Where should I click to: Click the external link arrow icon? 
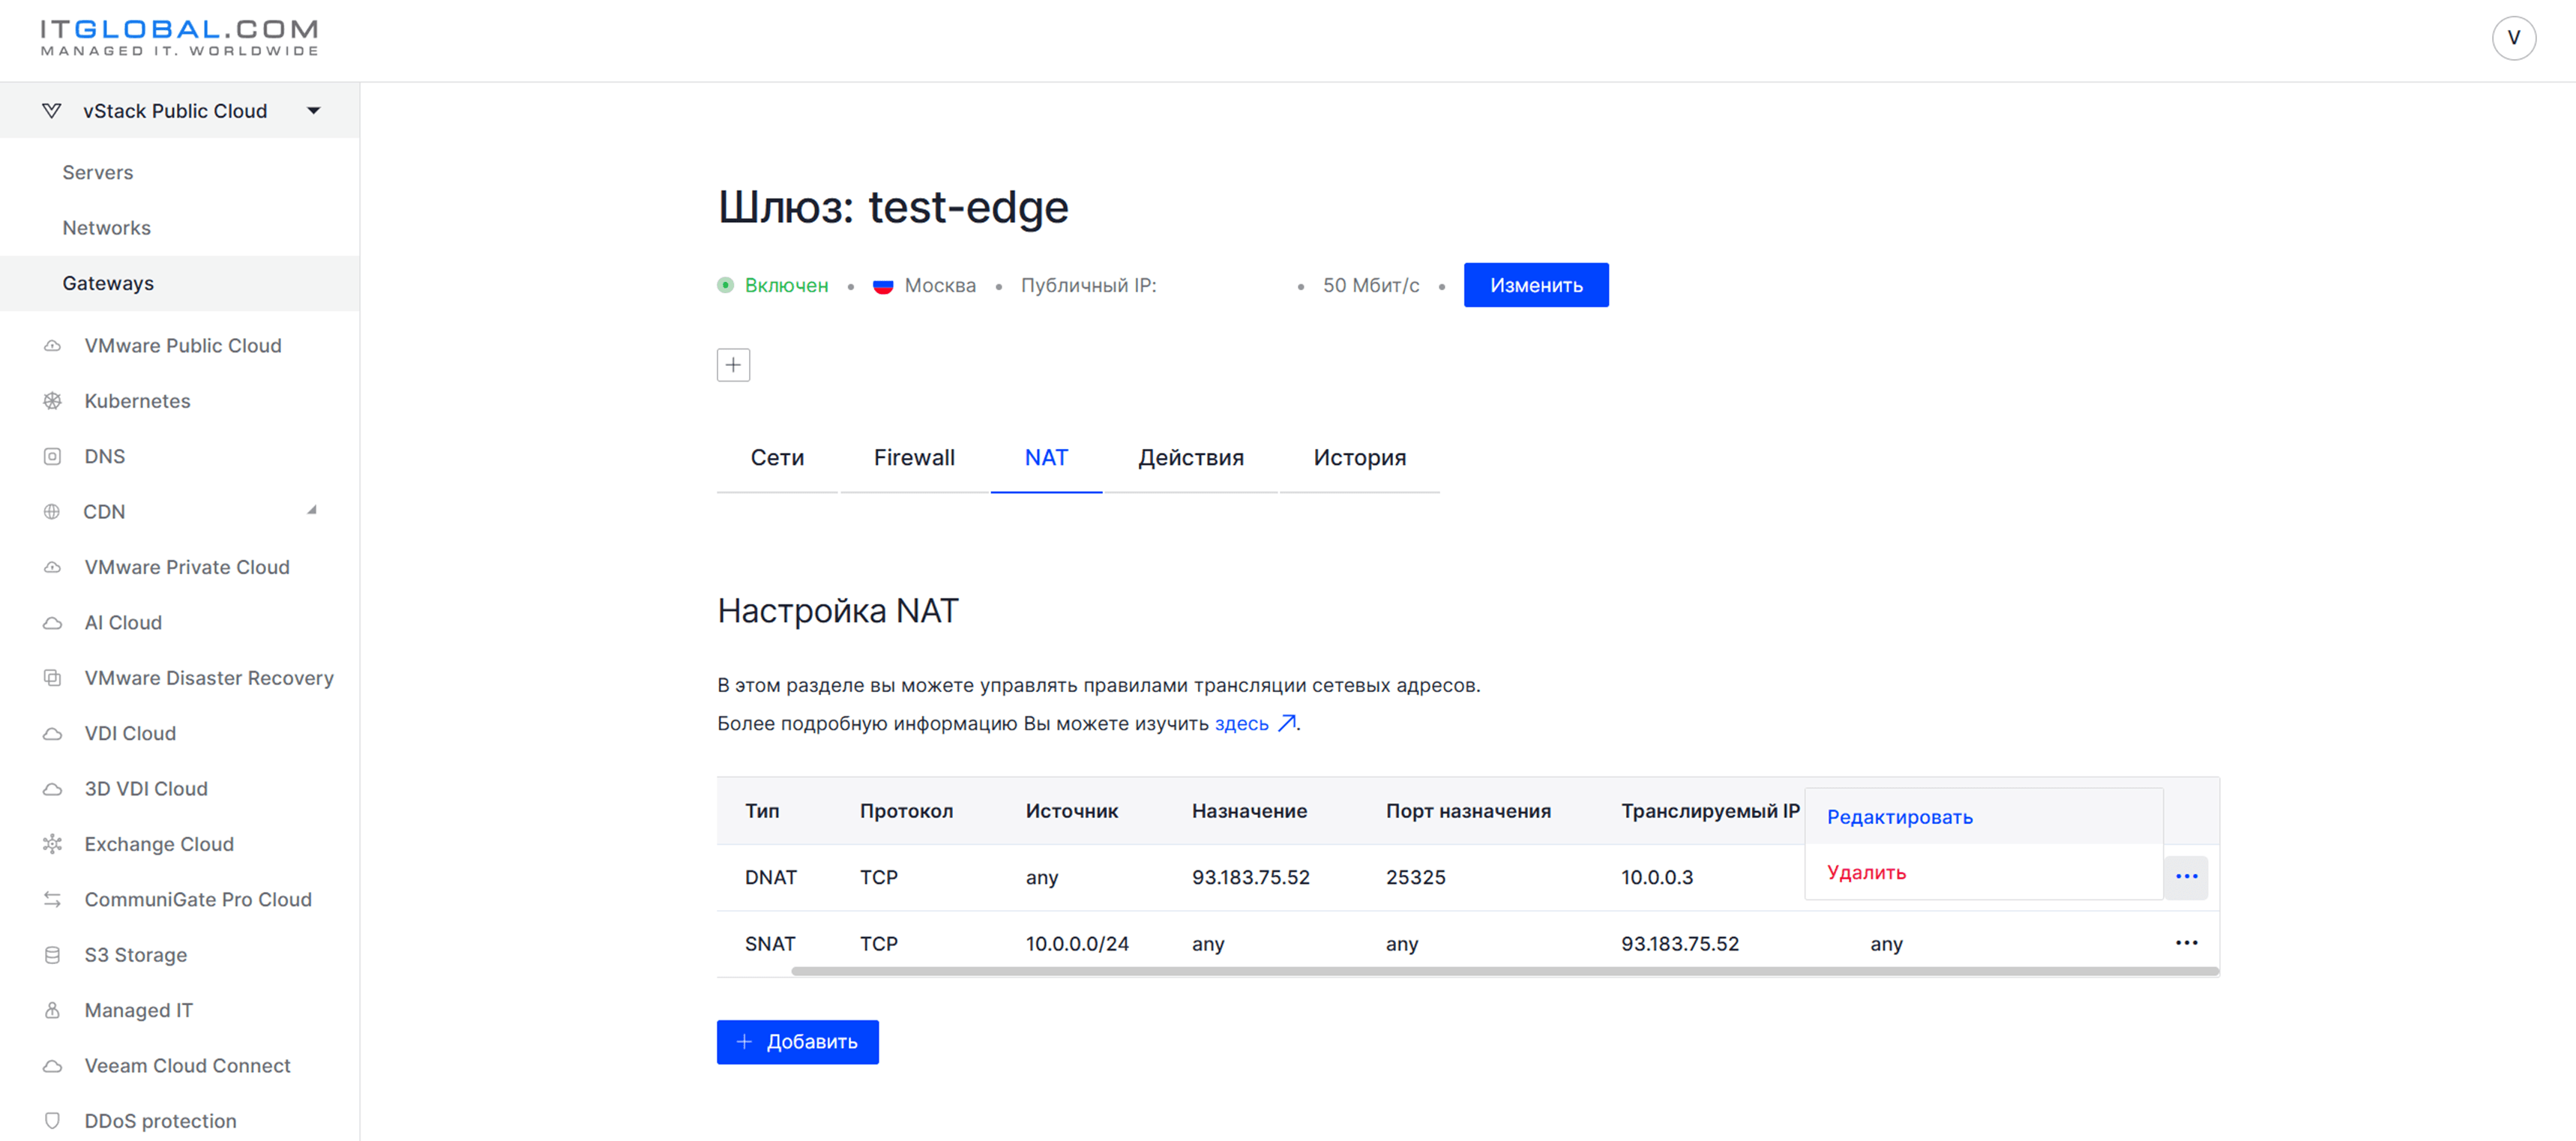click(x=1287, y=723)
